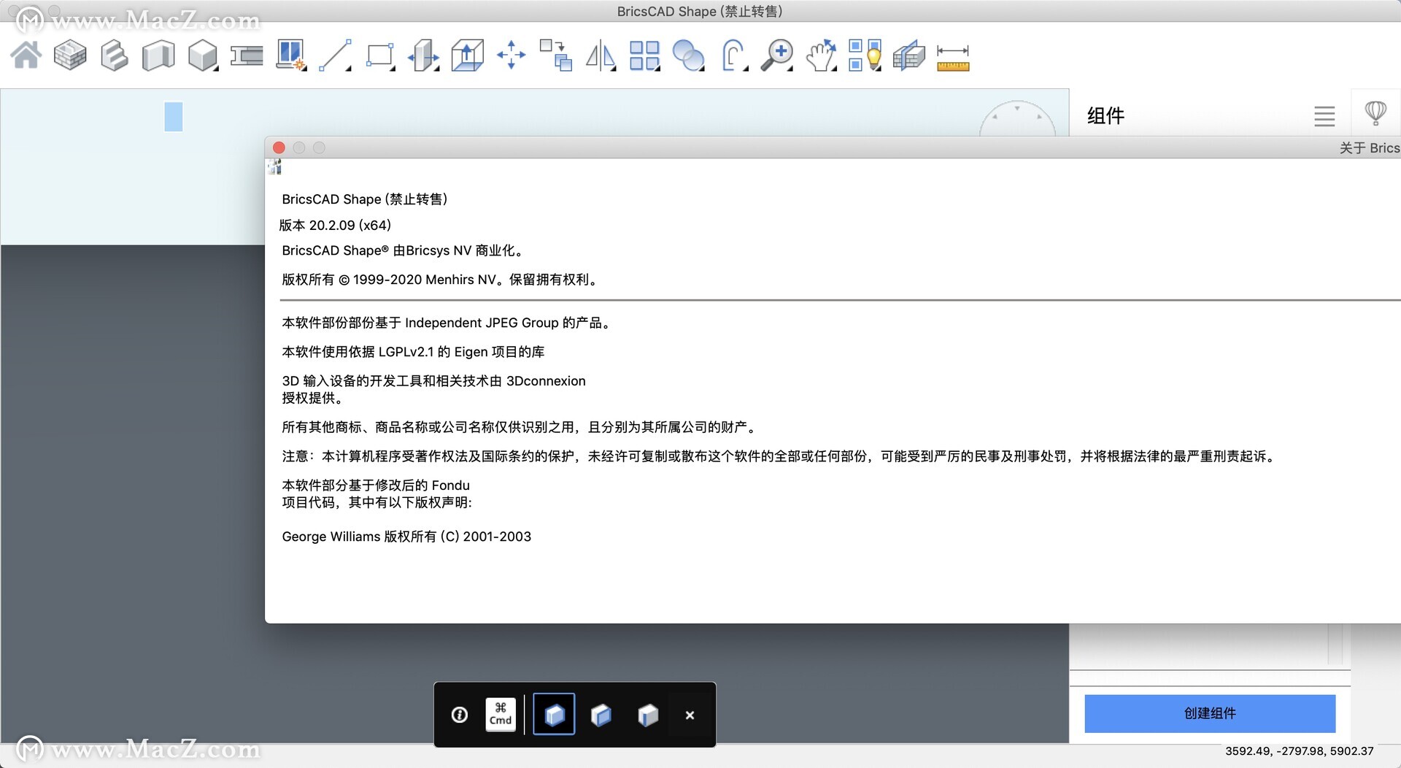The width and height of the screenshot is (1401, 768).
Task: Select the L-shaped wall column tool
Action: coord(158,55)
